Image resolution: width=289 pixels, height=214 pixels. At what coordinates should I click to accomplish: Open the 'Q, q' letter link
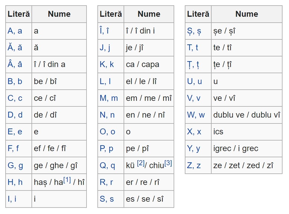tap(107, 165)
